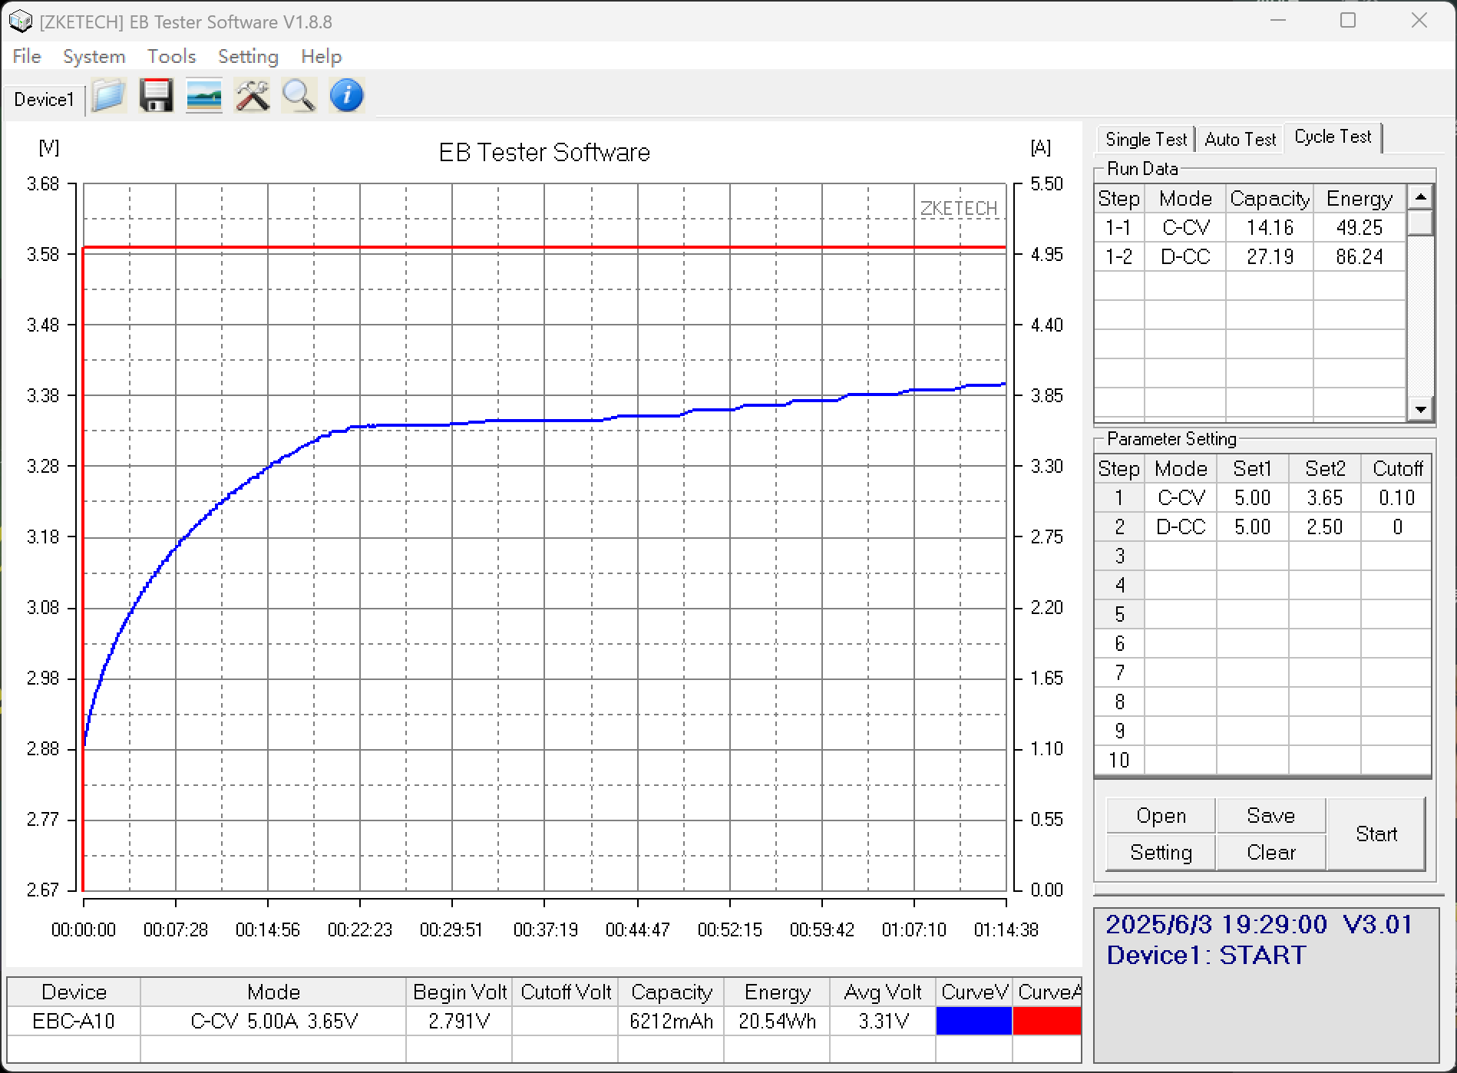This screenshot has width=1457, height=1073.
Task: Click step 1 Cutoff value 0.10
Action: (x=1396, y=498)
